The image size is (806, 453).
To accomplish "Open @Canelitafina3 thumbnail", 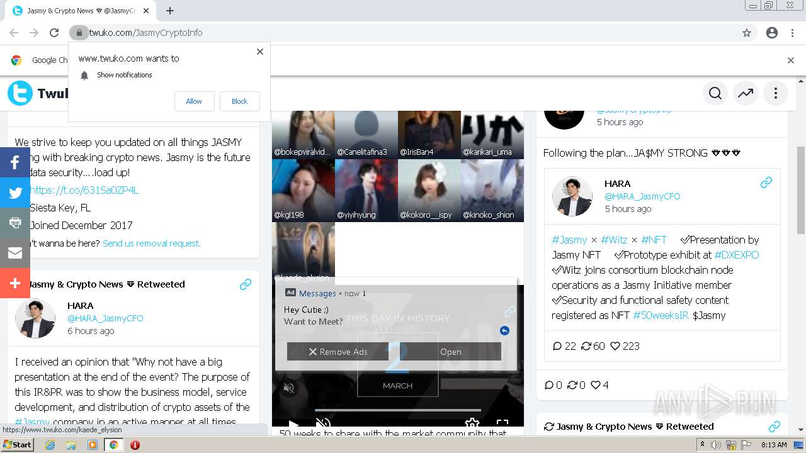I will point(366,135).
